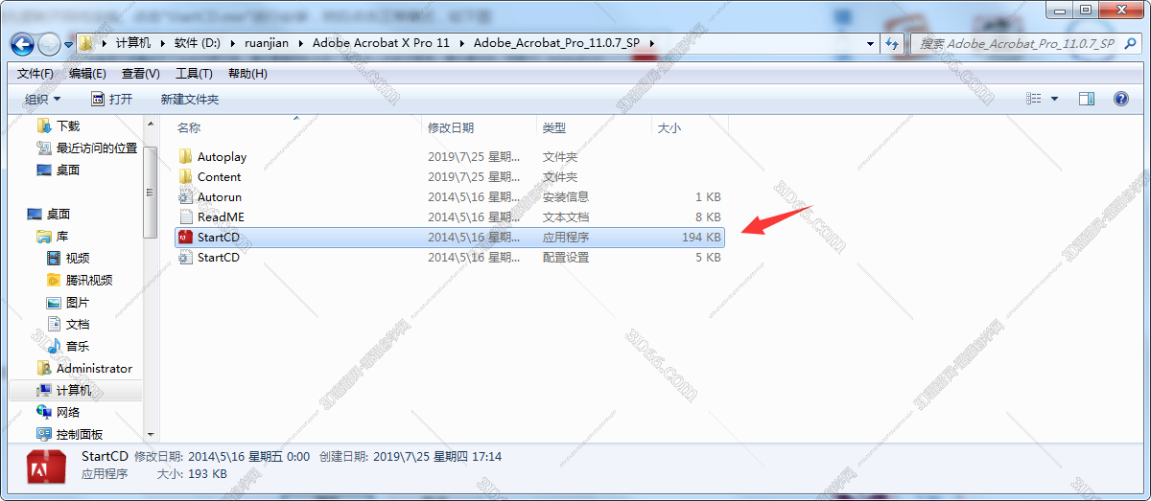Image resolution: width=1151 pixels, height=501 pixels.
Task: Select the Autoplay folder icon
Action: coord(186,156)
